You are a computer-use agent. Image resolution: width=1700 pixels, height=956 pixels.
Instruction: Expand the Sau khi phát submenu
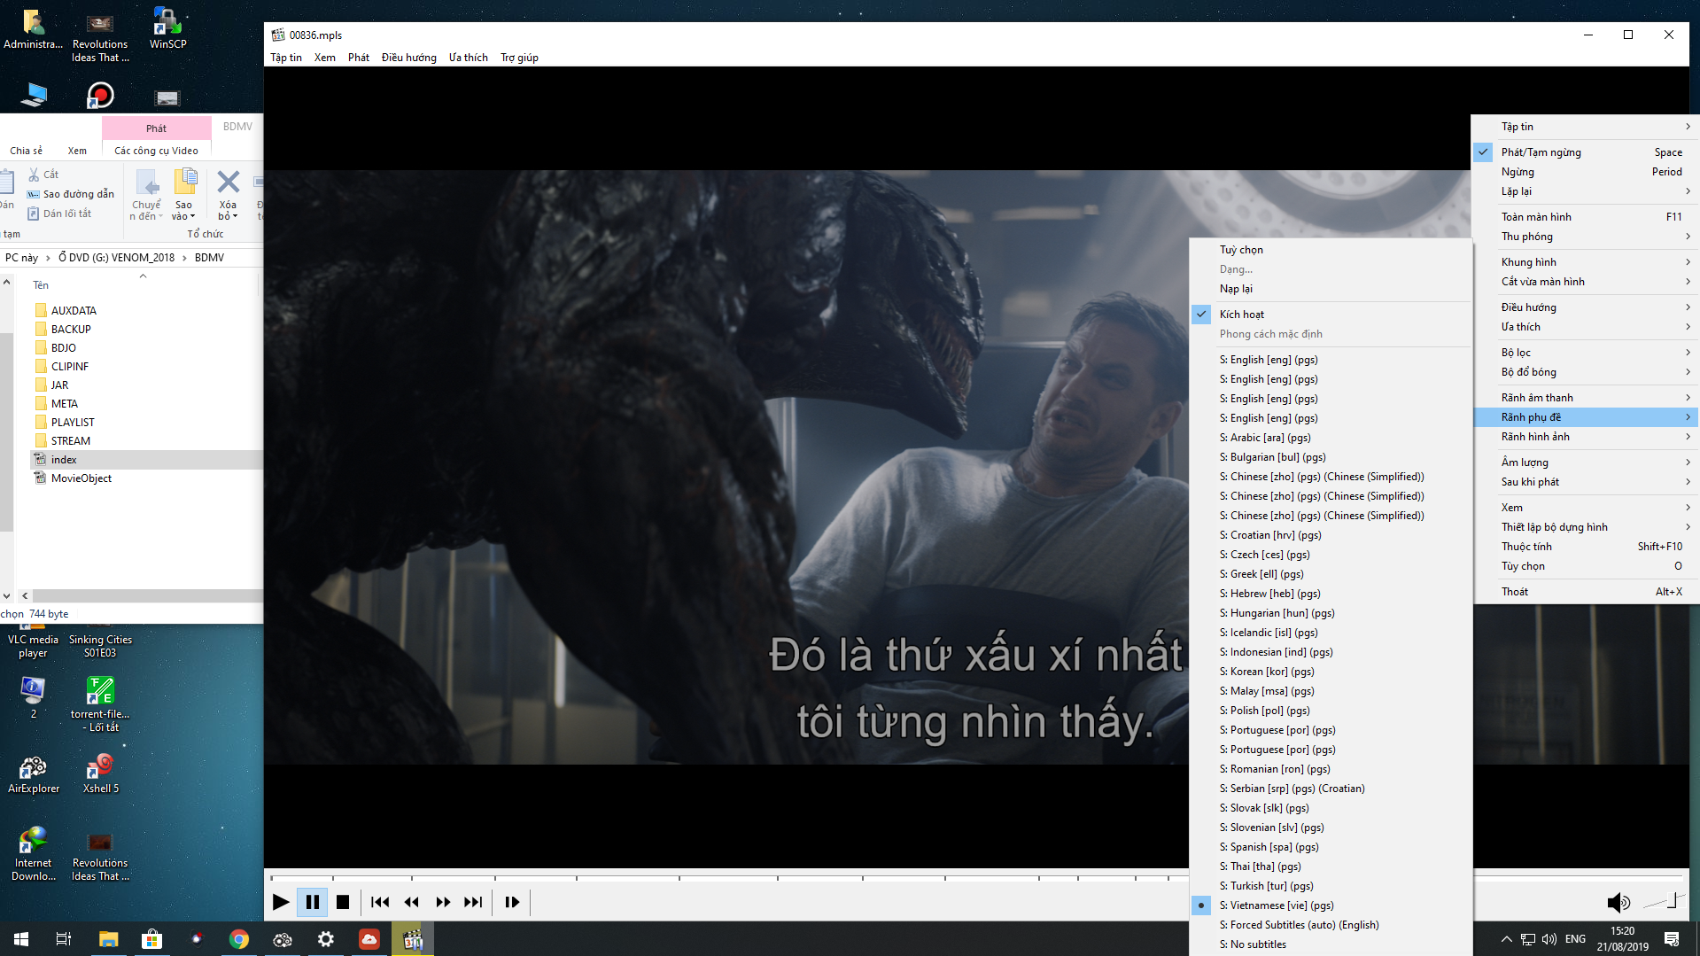(x=1586, y=482)
